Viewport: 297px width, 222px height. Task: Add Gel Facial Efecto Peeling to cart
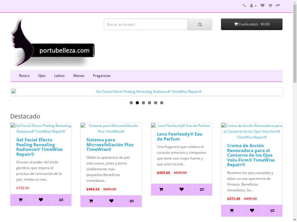(21, 200)
